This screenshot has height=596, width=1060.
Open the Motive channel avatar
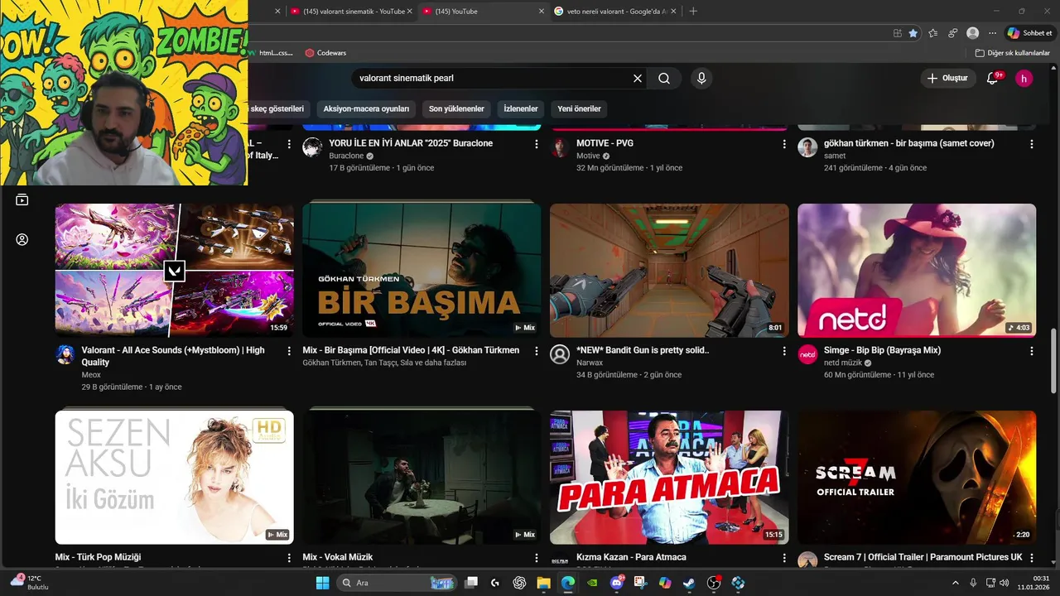coord(560,147)
